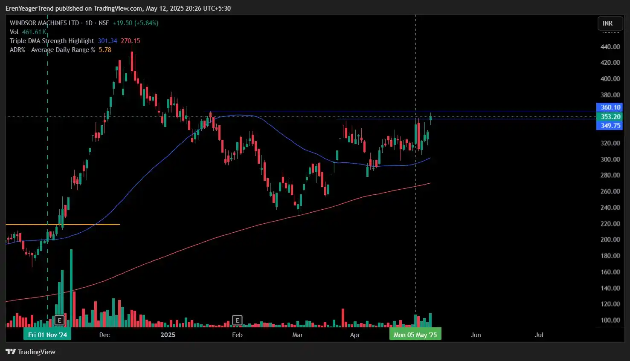The image size is (630, 361).
Task: Click the 320.00 price axis label
Action: click(610, 143)
